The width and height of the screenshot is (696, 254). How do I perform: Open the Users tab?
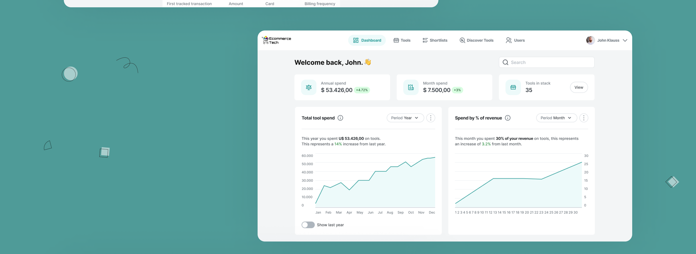click(x=515, y=40)
